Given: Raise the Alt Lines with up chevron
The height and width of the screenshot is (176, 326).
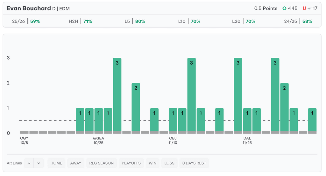Looking at the screenshot, I should point(29,163).
